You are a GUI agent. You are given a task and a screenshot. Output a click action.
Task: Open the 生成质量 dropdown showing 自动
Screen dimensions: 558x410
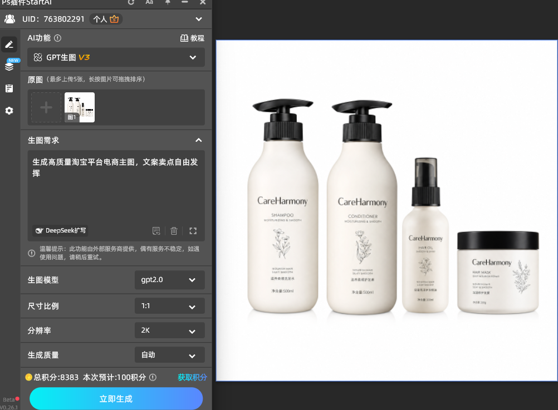[x=169, y=355]
